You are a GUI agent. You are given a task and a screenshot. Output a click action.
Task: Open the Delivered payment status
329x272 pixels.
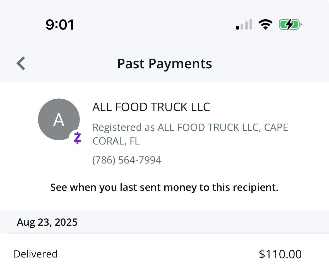(x=35, y=254)
